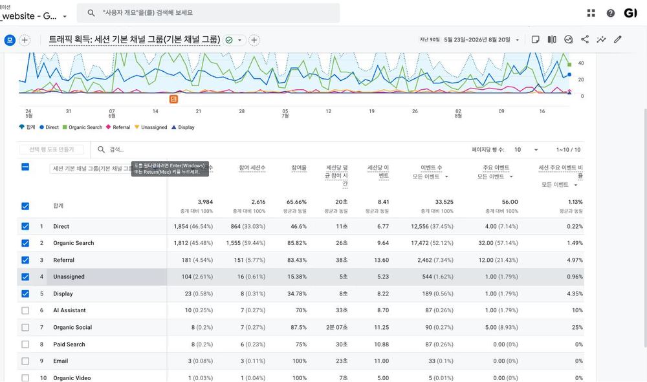Click the Direct sessions value 1,854 (46.54%)
Screen dimensions: 647x382
tap(193, 226)
